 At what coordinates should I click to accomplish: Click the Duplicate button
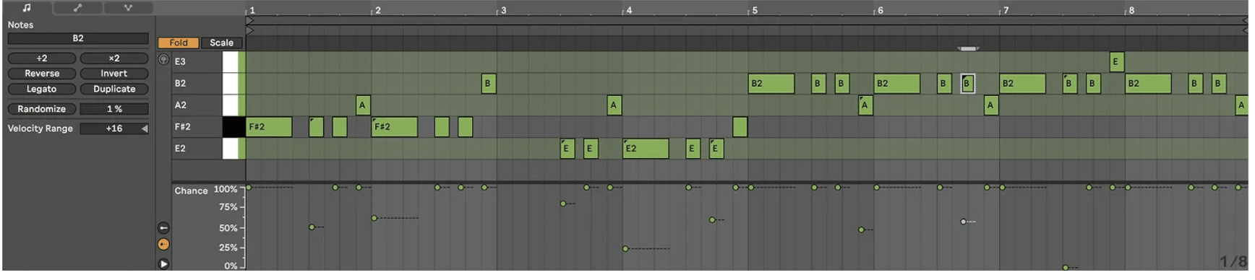114,89
